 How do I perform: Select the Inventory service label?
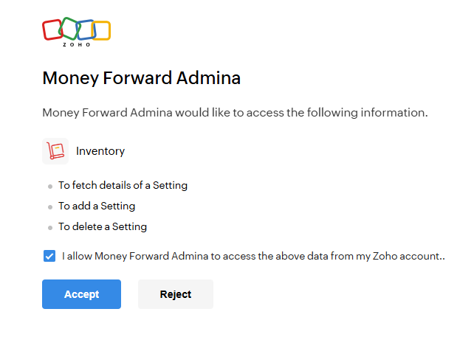pos(100,151)
